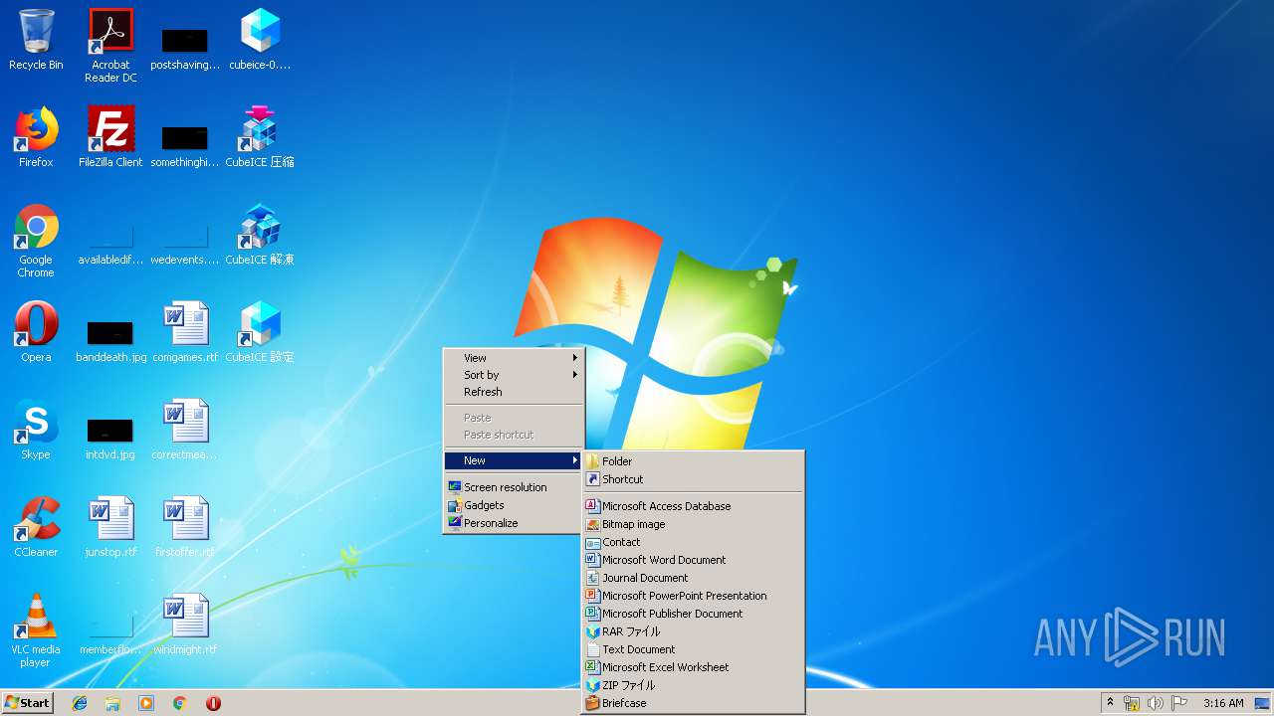The image size is (1274, 716).
Task: Open Gadgets from context menu
Action: [x=514, y=505]
